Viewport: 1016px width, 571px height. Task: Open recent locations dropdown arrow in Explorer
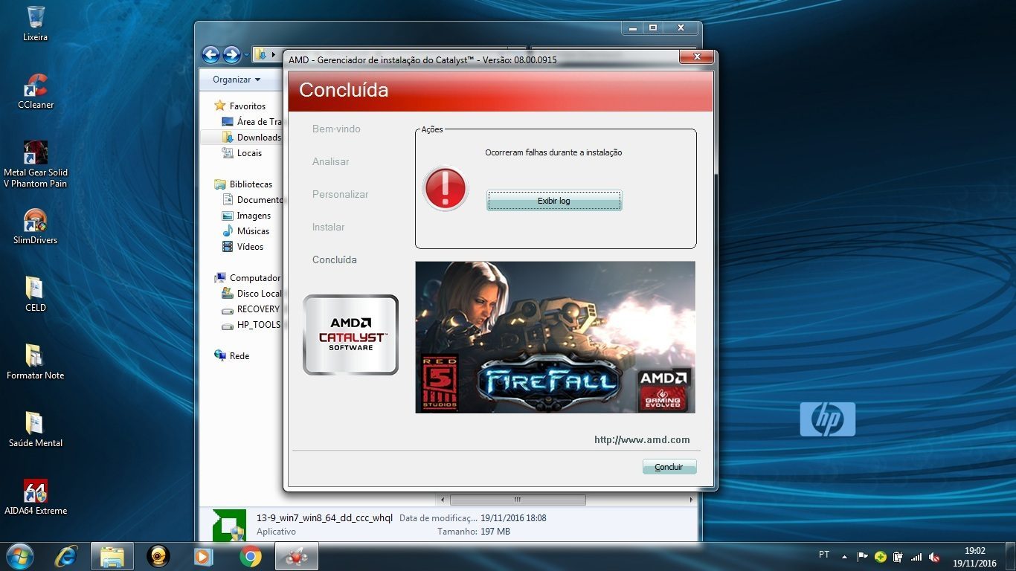[x=246, y=55]
